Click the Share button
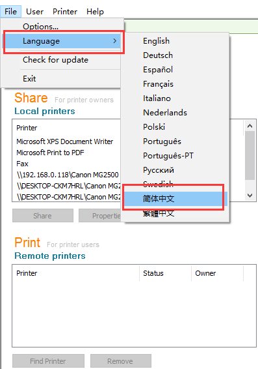Image resolution: width=258 pixels, height=369 pixels. pos(43,216)
